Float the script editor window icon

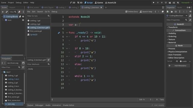(163, 12)
